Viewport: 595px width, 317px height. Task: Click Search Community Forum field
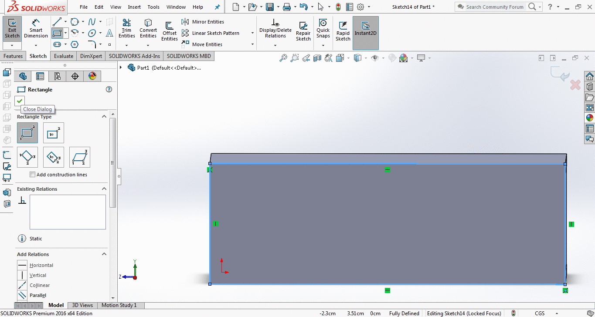pos(495,7)
